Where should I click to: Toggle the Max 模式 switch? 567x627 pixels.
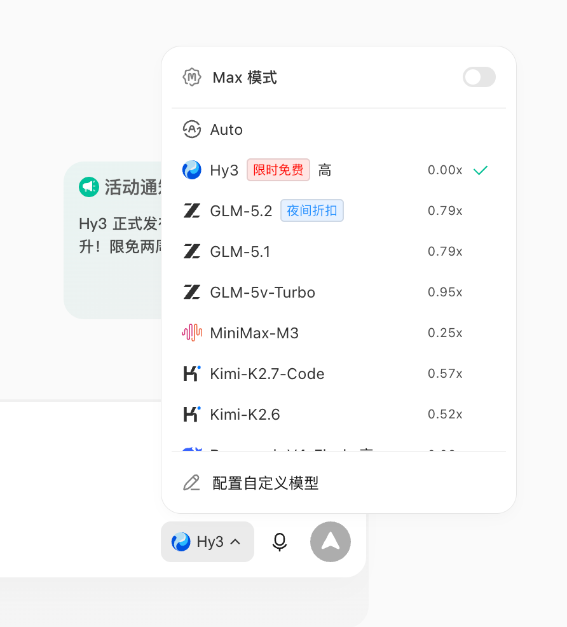(479, 77)
